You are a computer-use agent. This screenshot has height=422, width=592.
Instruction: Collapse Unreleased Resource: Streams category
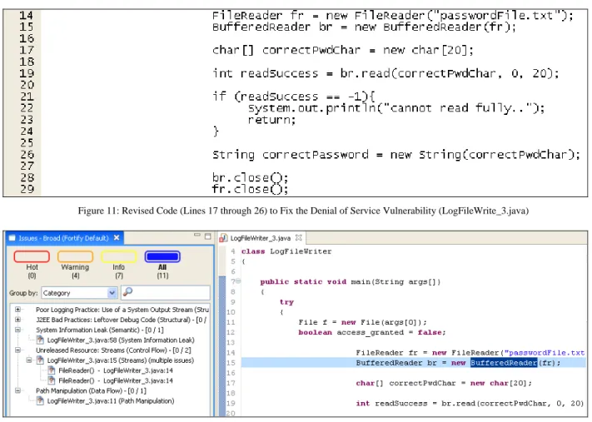click(17, 350)
